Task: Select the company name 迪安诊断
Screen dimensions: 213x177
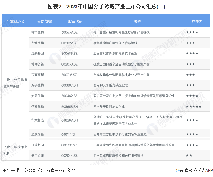Action: point(38,134)
